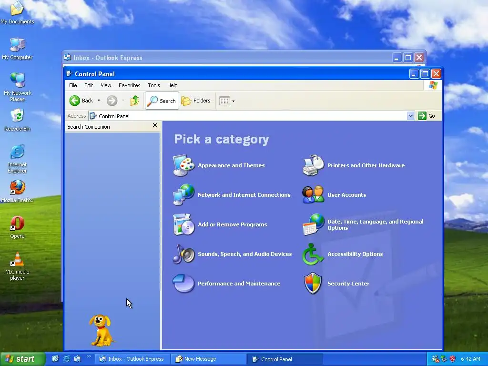Launch Internet Explorer from quick launch
The image size is (488, 366).
pyautogui.click(x=66, y=359)
